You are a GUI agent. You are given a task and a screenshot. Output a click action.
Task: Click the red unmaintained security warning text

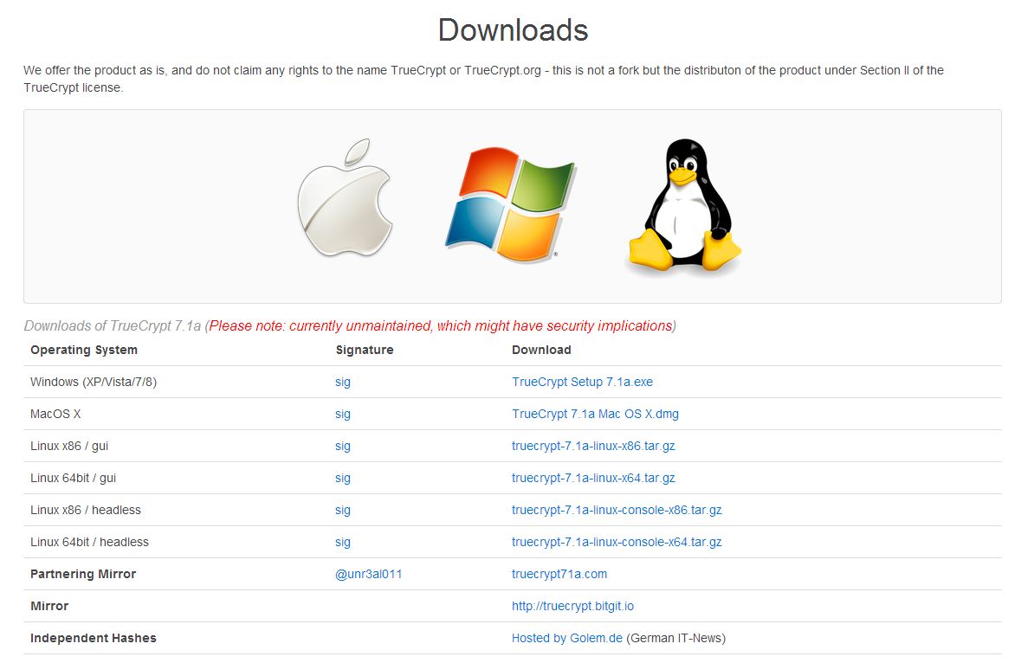point(441,325)
